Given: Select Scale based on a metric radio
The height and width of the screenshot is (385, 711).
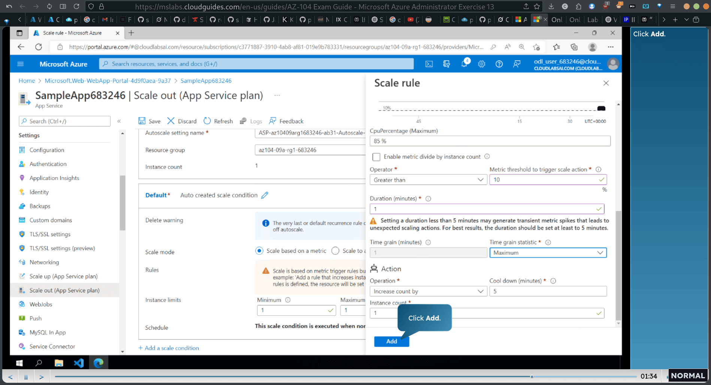Looking at the screenshot, I should 259,251.
